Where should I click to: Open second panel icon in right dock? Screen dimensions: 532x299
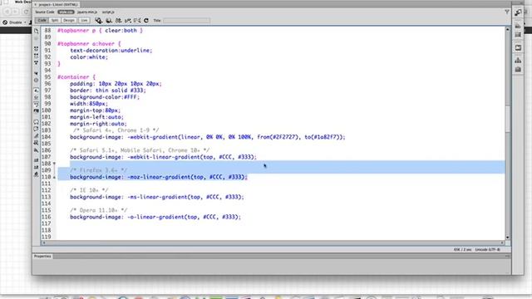click(x=518, y=26)
